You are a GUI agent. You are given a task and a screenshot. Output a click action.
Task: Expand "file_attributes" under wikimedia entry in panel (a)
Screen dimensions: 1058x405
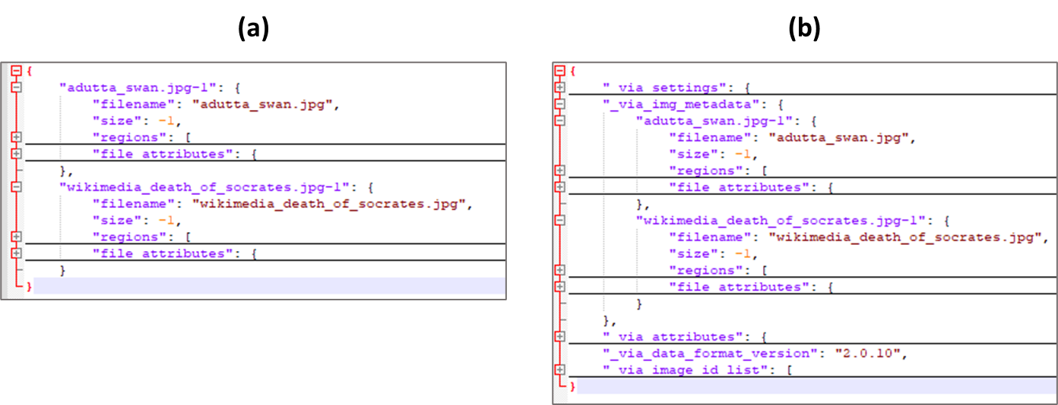(17, 253)
